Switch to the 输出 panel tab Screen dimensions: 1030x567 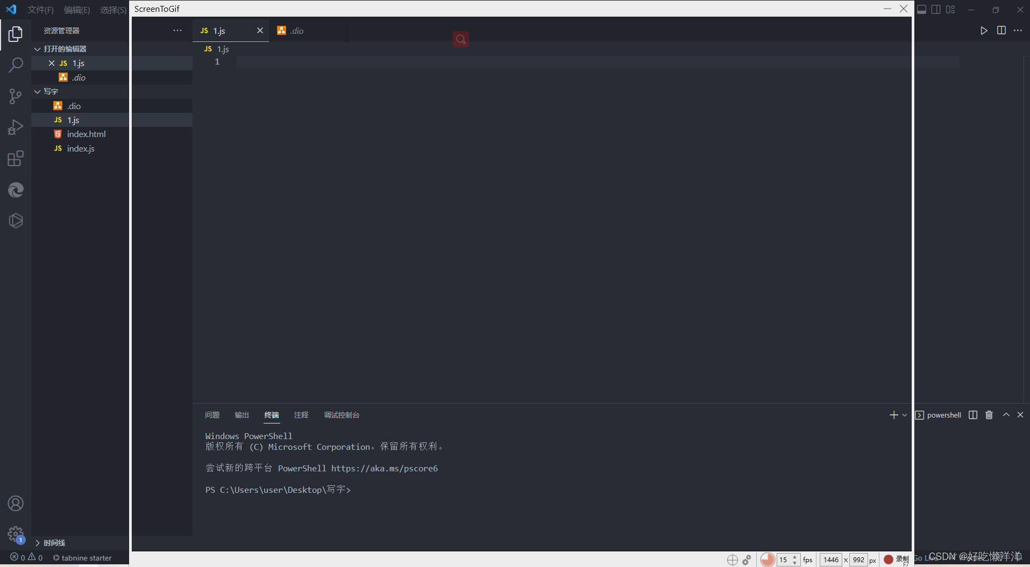pos(242,415)
